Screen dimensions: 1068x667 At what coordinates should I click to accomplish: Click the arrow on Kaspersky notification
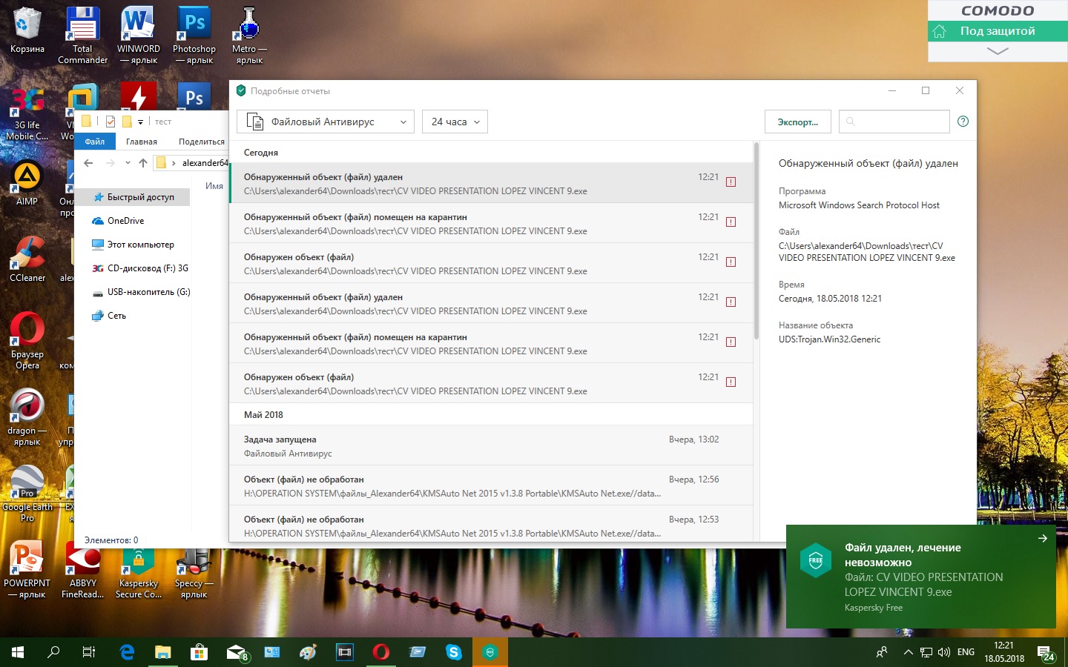tap(1043, 539)
